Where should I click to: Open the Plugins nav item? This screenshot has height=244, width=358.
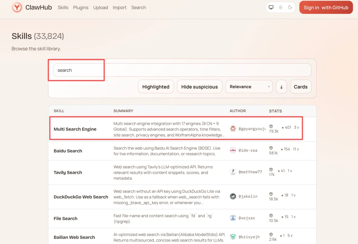coord(81,8)
